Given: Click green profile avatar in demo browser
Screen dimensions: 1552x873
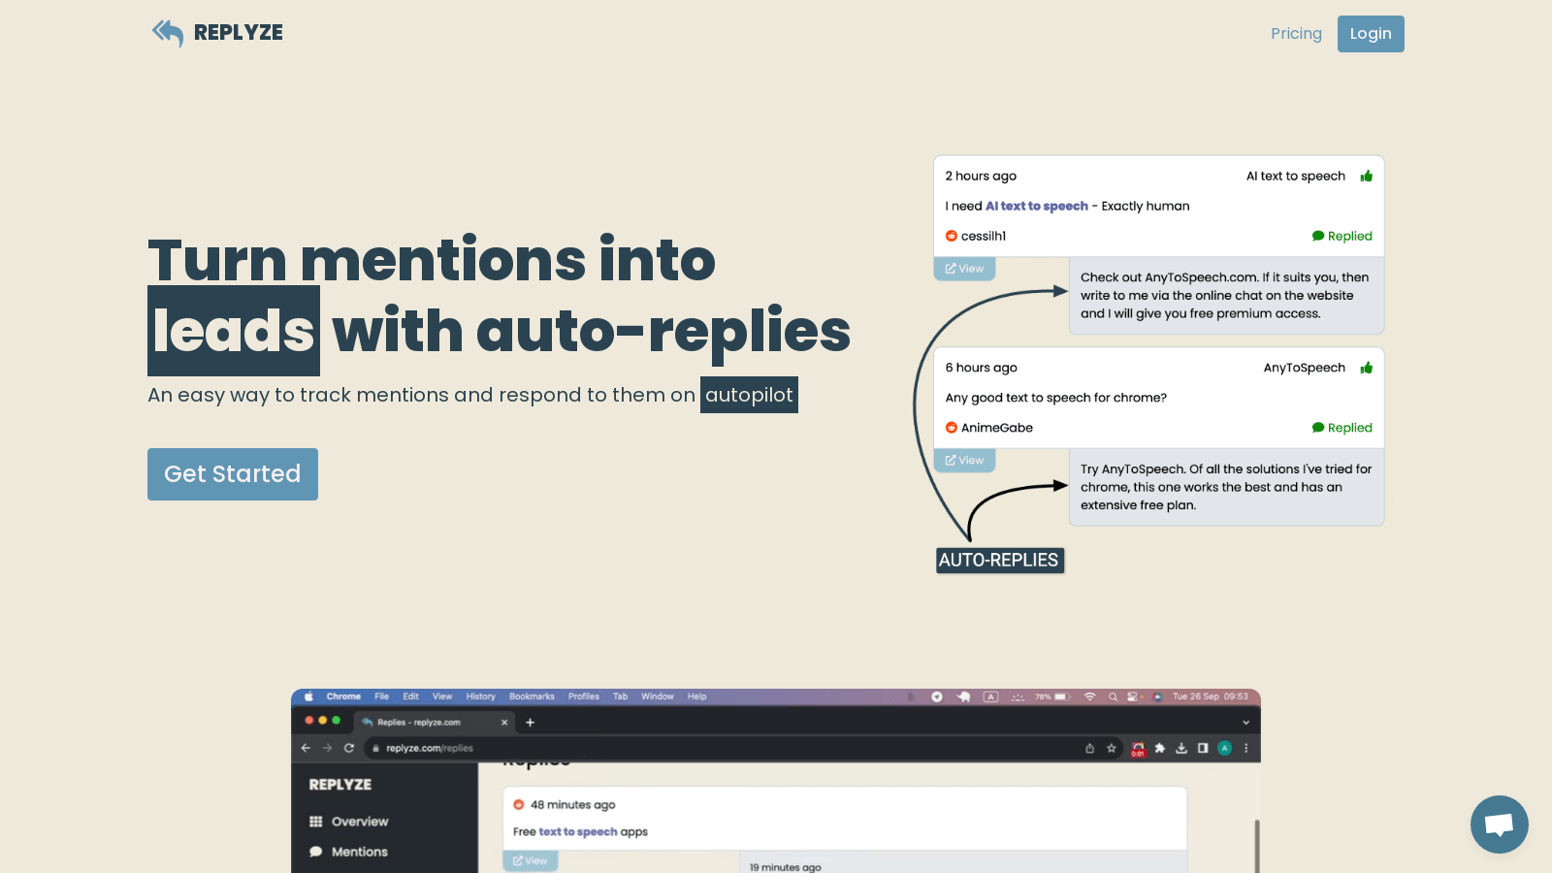Looking at the screenshot, I should (x=1224, y=748).
